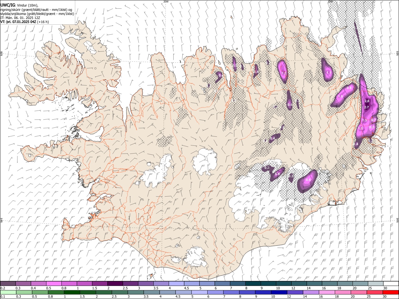Click the 1.3 snowfall value on the map
The height and width of the screenshot is (299, 399).
[364, 120]
